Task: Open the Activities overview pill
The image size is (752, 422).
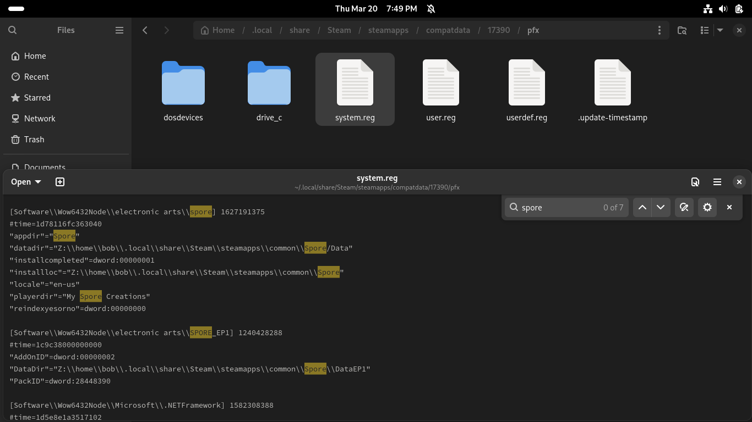Action: (x=17, y=8)
